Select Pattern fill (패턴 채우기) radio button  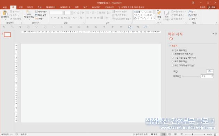coord(173,61)
